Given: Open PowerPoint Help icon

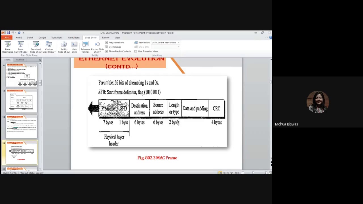Looking at the screenshot, I should coord(271,37).
